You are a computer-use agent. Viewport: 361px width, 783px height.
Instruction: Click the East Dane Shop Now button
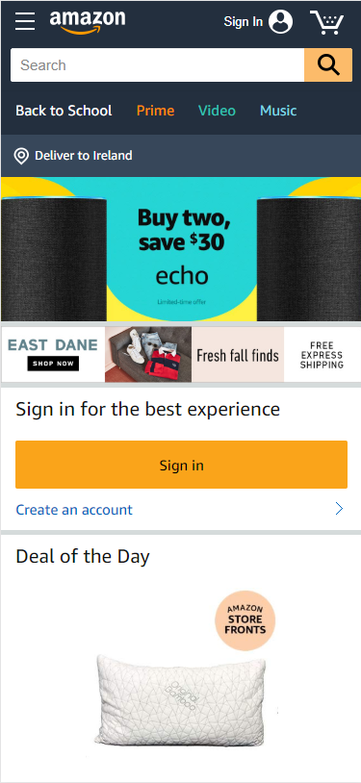coord(53,364)
